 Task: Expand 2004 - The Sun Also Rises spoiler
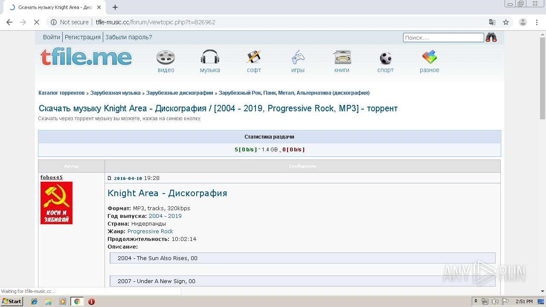coord(302,258)
